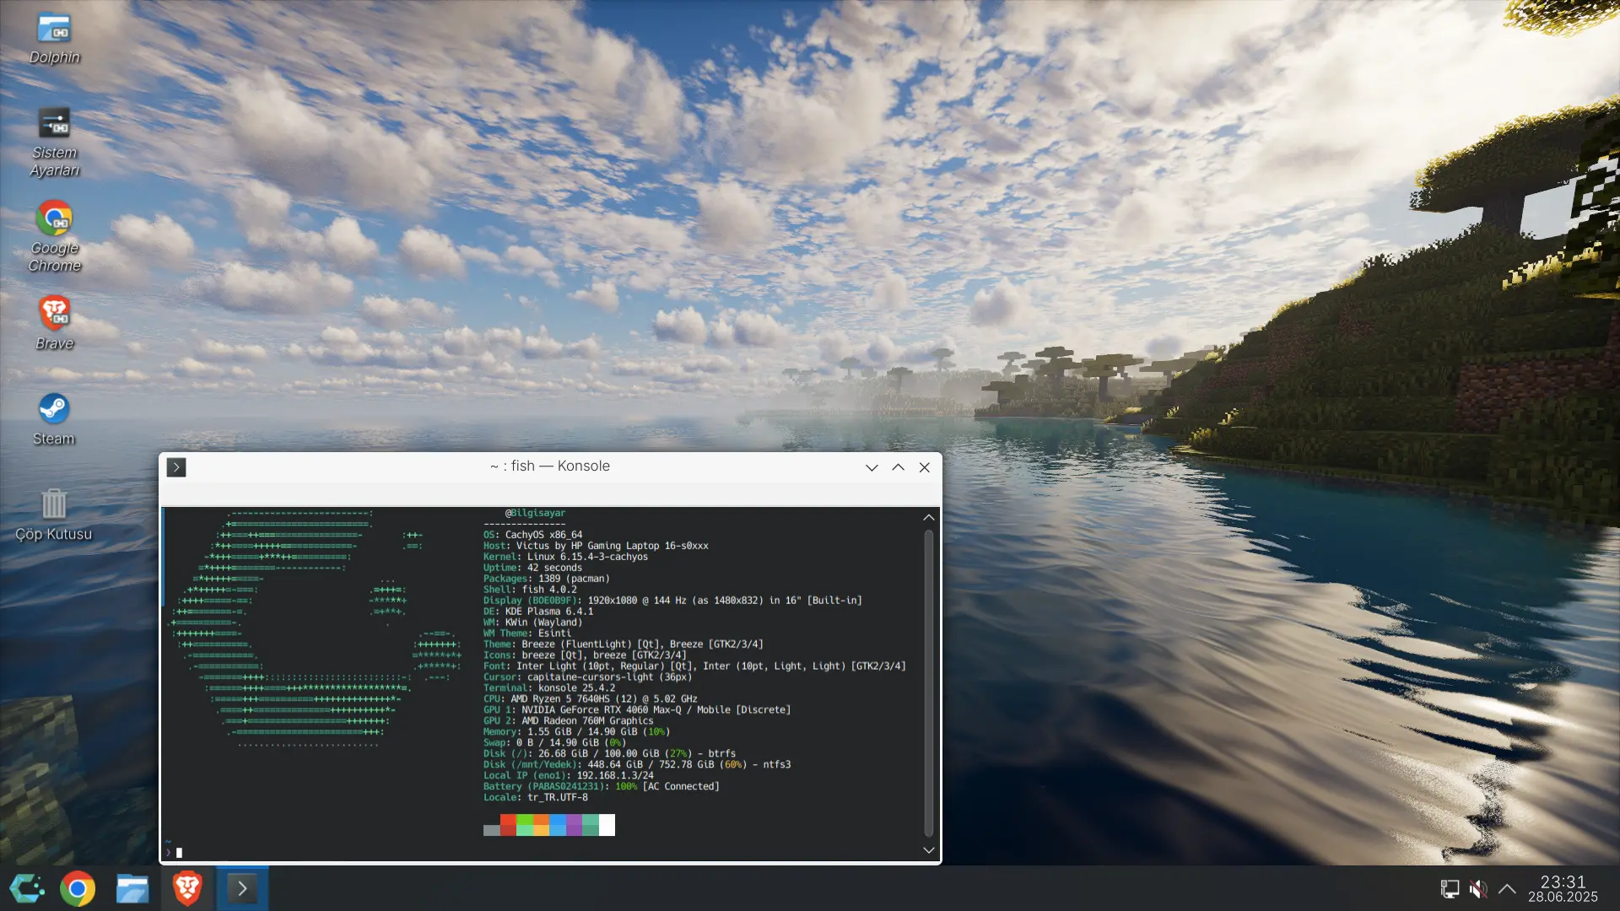
Task: Click the 'GPU 2: AMD Radeon 760M Graphics' line
Action: [569, 721]
